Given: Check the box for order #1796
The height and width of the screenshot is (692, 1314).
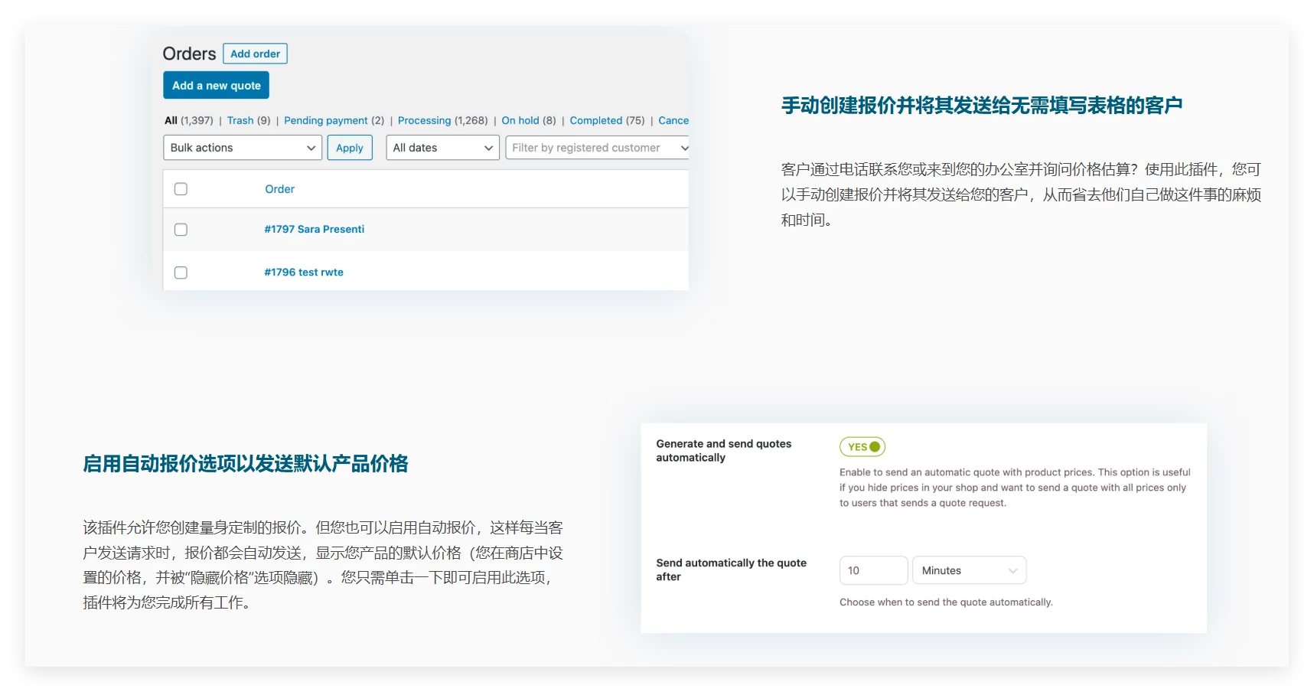Looking at the screenshot, I should point(181,273).
